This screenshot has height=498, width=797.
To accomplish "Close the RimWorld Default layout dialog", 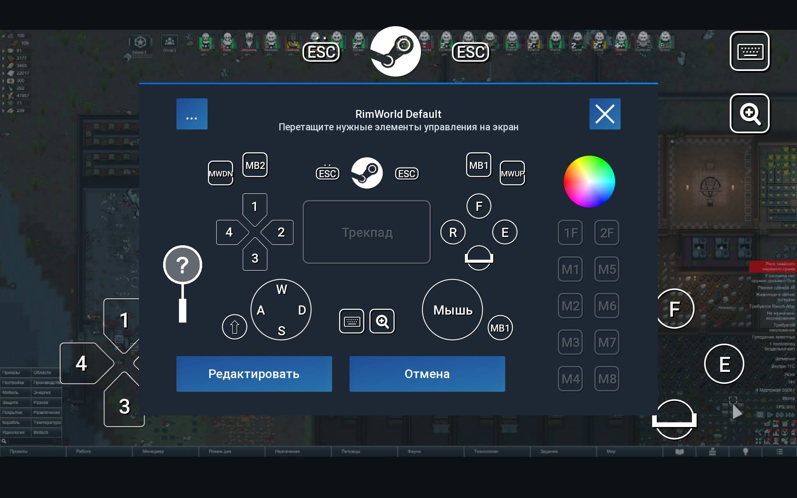I will [605, 114].
